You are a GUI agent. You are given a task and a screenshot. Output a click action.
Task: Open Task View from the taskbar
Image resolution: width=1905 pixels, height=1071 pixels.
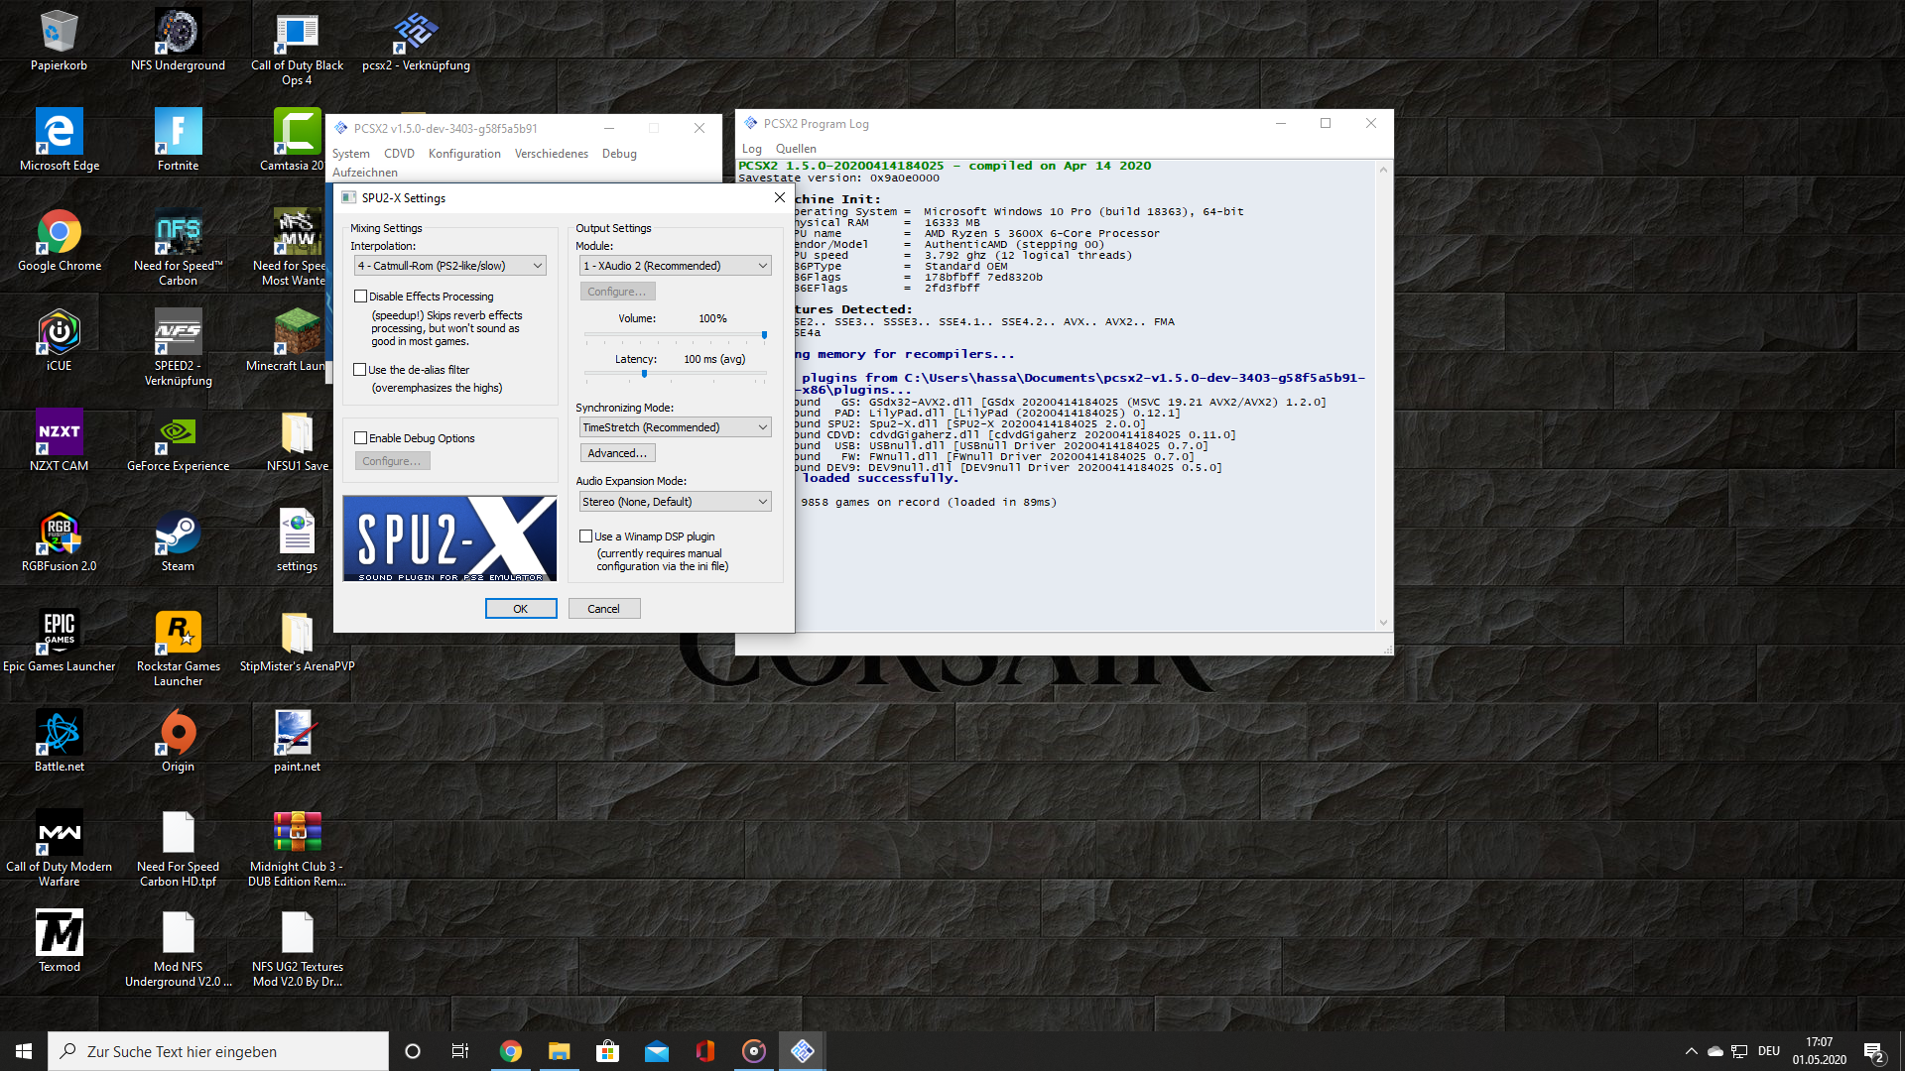click(459, 1051)
